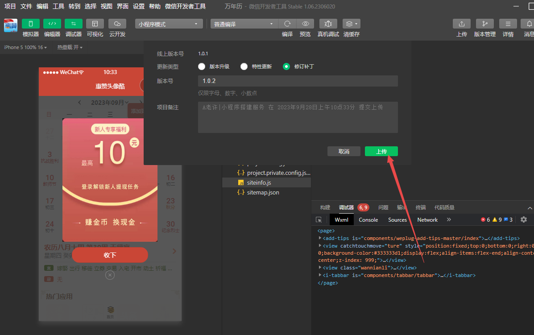534x335 pixels.
Task: Open version management (版本管理)
Action: 485,24
